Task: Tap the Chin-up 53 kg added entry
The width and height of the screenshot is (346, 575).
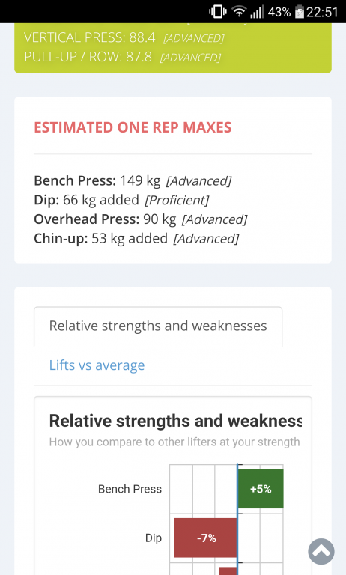Action: pyautogui.click(x=136, y=238)
